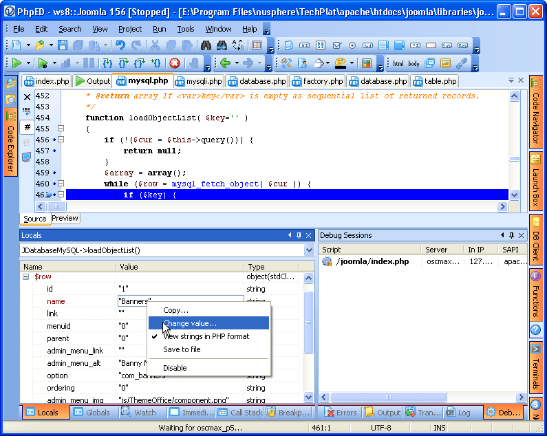Click the Step over braces icon
The image size is (547, 436).
pyautogui.click(x=123, y=63)
